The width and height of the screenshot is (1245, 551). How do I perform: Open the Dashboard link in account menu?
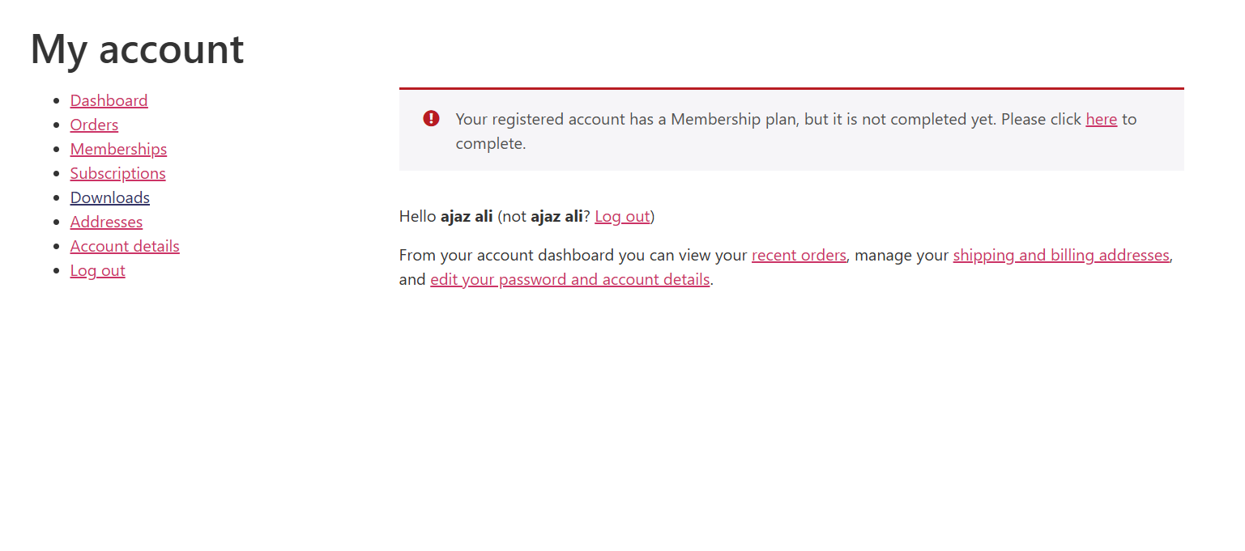click(109, 100)
